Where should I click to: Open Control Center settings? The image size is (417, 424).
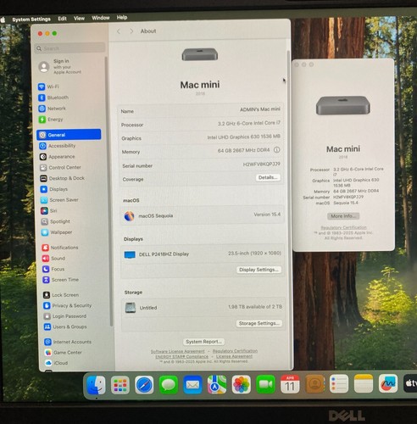[x=60, y=168]
